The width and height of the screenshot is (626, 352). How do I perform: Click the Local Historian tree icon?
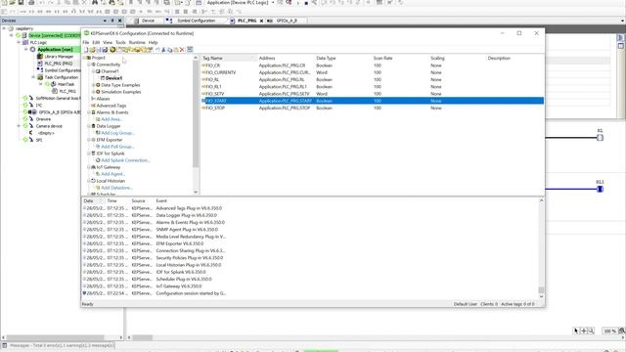click(94, 181)
